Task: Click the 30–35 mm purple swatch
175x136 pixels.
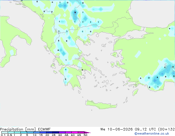Action: pyautogui.click(x=62, y=132)
